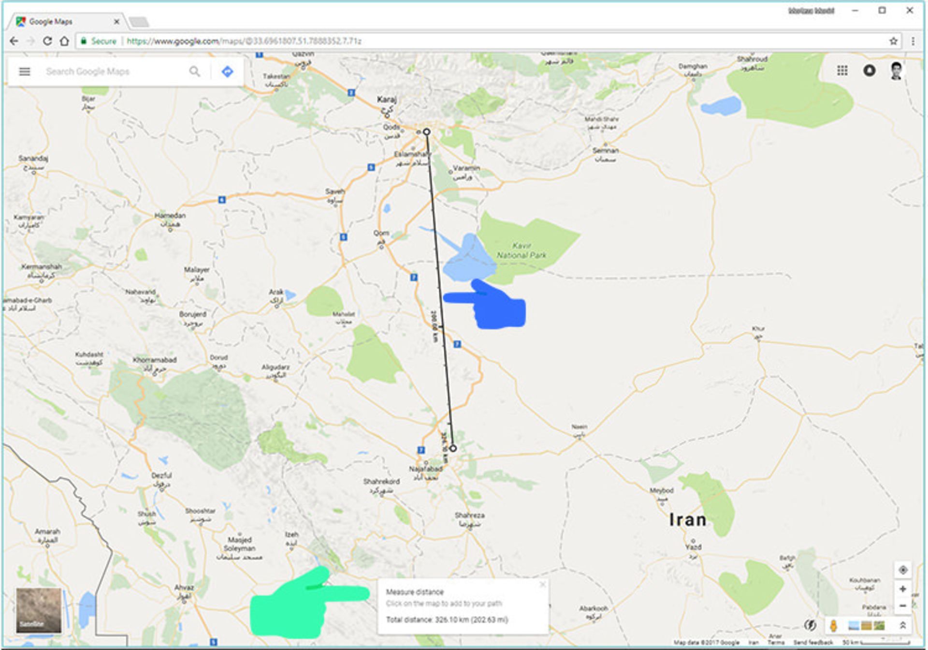Expand the imagery strip double chevron

pyautogui.click(x=902, y=625)
